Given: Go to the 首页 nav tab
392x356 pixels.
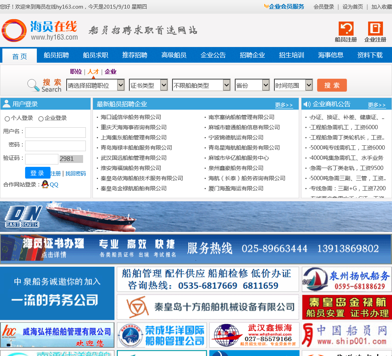Looking at the screenshot, I should [20, 56].
